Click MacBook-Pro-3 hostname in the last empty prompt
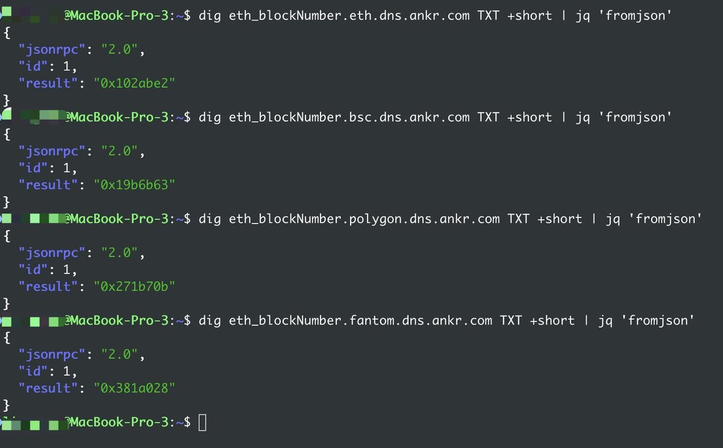 120,423
